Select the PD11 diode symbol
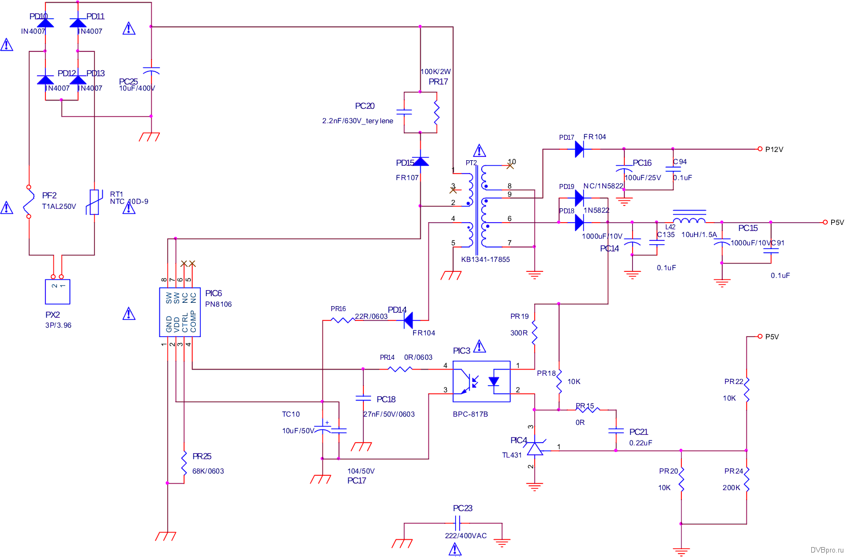The width and height of the screenshot is (845, 557). (x=78, y=23)
